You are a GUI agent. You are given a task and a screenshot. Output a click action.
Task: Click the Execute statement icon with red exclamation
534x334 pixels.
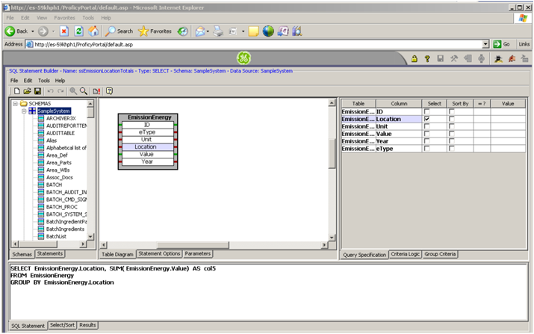(96, 91)
